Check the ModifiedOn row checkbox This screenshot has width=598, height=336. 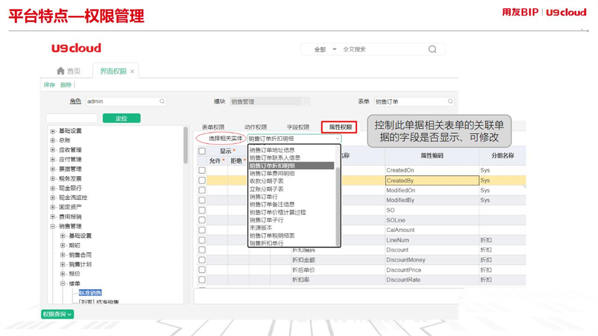[x=202, y=190]
